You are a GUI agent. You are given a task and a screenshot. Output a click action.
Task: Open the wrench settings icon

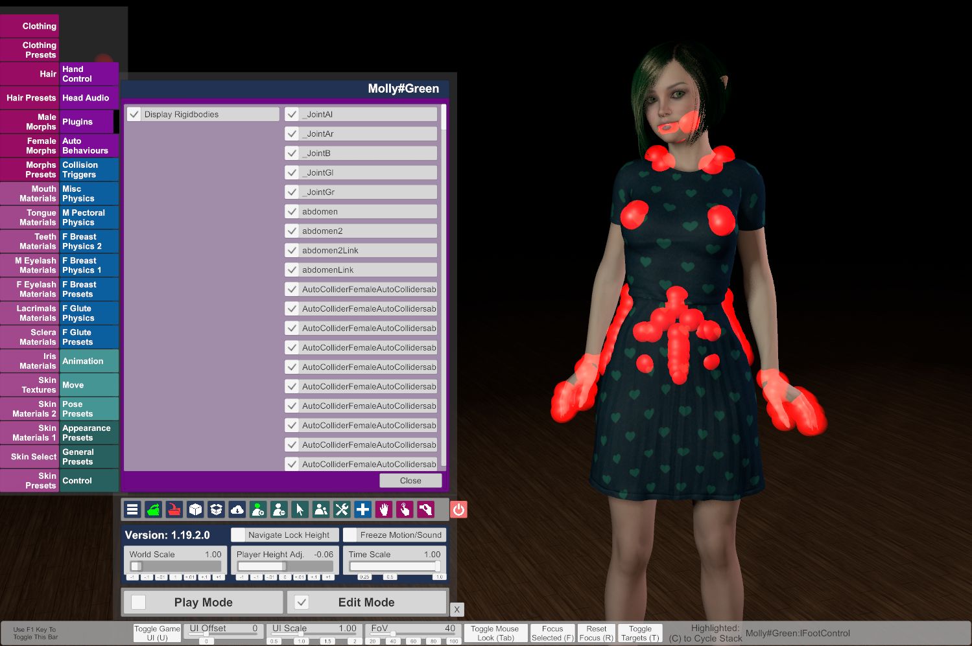tap(342, 509)
